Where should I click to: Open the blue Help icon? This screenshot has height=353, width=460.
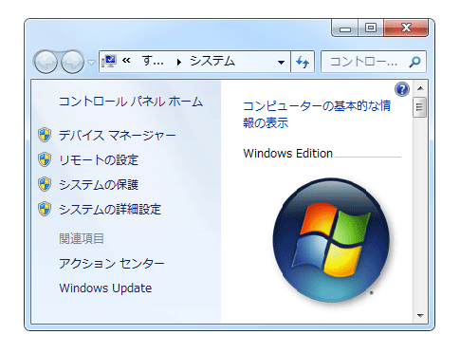(x=402, y=89)
